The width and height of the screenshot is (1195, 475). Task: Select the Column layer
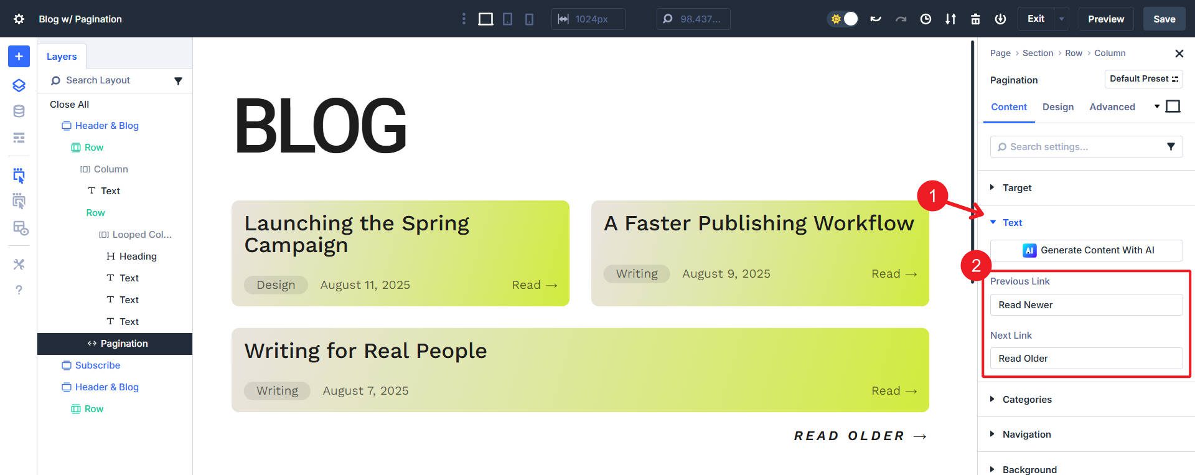click(x=104, y=169)
